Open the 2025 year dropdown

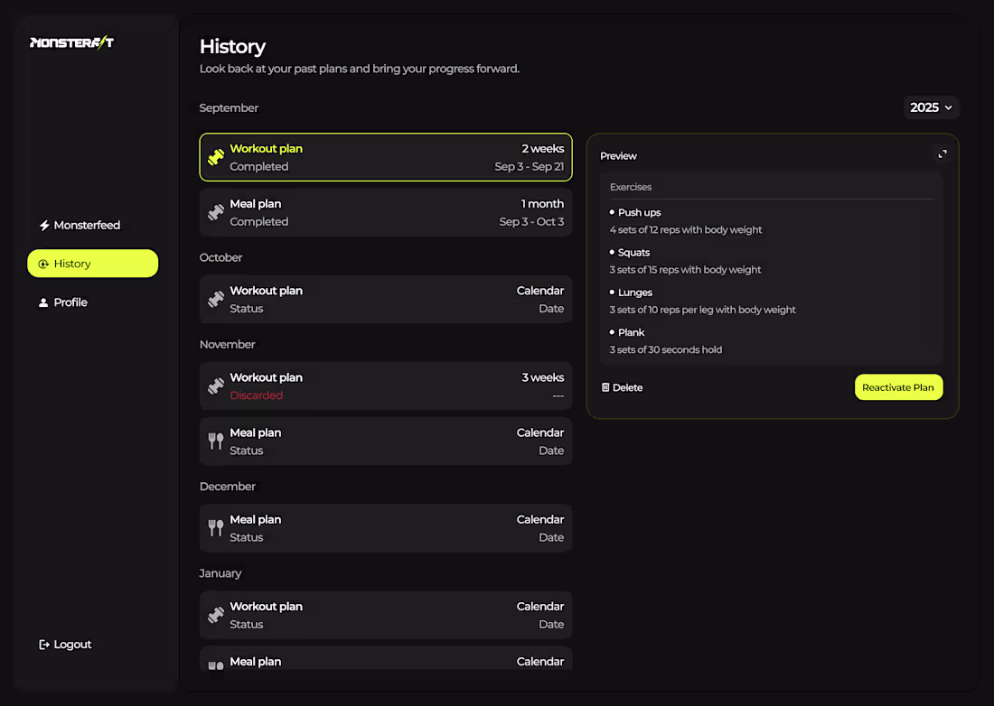(931, 107)
